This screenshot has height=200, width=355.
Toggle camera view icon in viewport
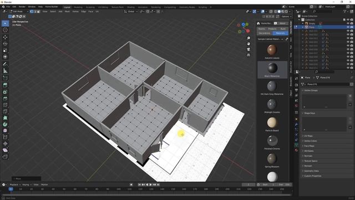[x=248, y=49]
